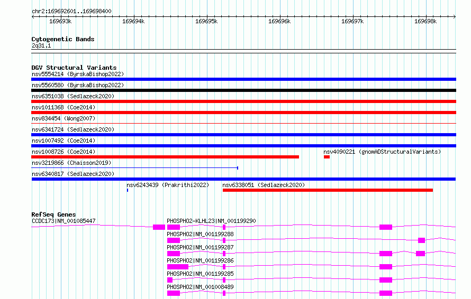This screenshot has width=471, height=299.
Task: Select the blue nsv5554214 variant bar
Action: pyautogui.click(x=243, y=79)
